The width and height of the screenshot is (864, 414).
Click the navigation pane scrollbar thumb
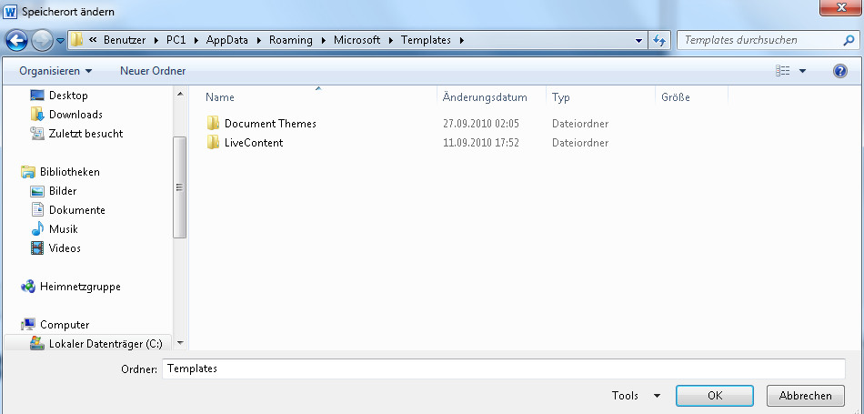[x=180, y=187]
